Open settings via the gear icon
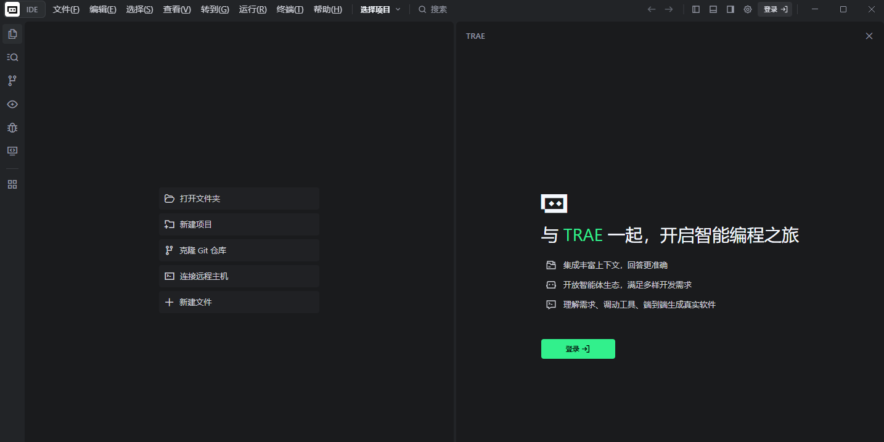This screenshot has width=884, height=442. tap(748, 9)
